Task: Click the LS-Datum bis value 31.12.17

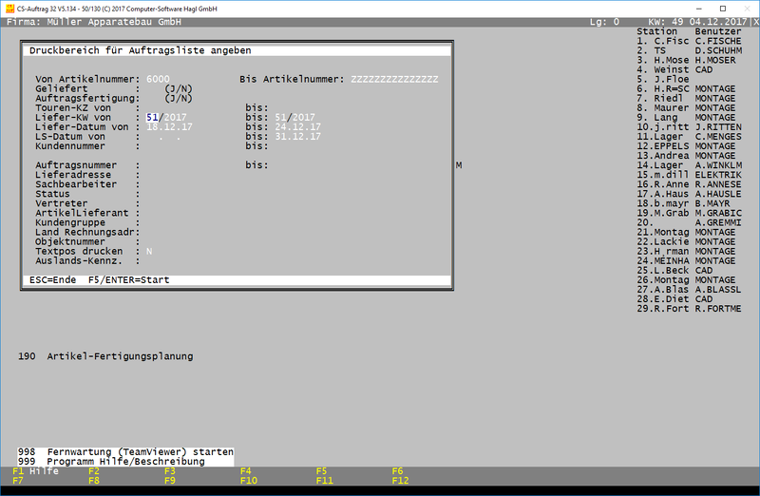Action: [x=297, y=136]
